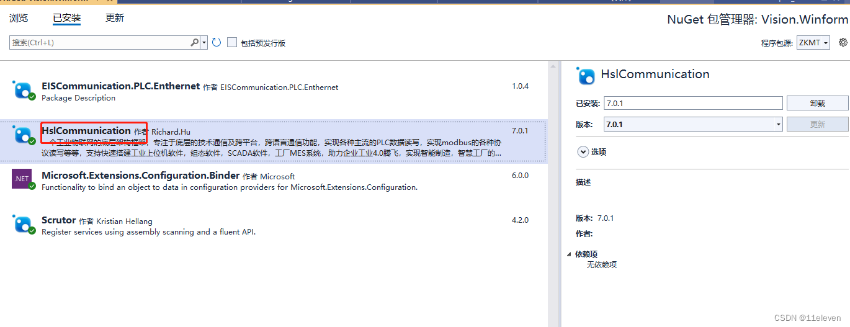850x327 pixels.
Task: Open the 程序包源 ZKMT dropdown
Action: click(x=813, y=42)
